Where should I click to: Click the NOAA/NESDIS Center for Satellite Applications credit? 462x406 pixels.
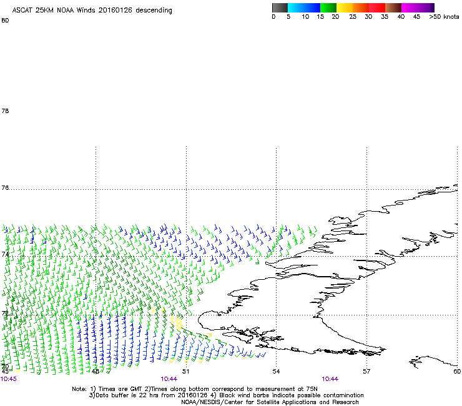[270, 402]
